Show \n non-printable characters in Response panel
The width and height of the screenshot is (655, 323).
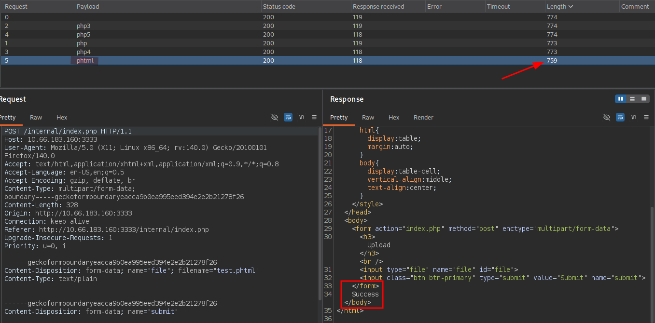[x=634, y=117]
